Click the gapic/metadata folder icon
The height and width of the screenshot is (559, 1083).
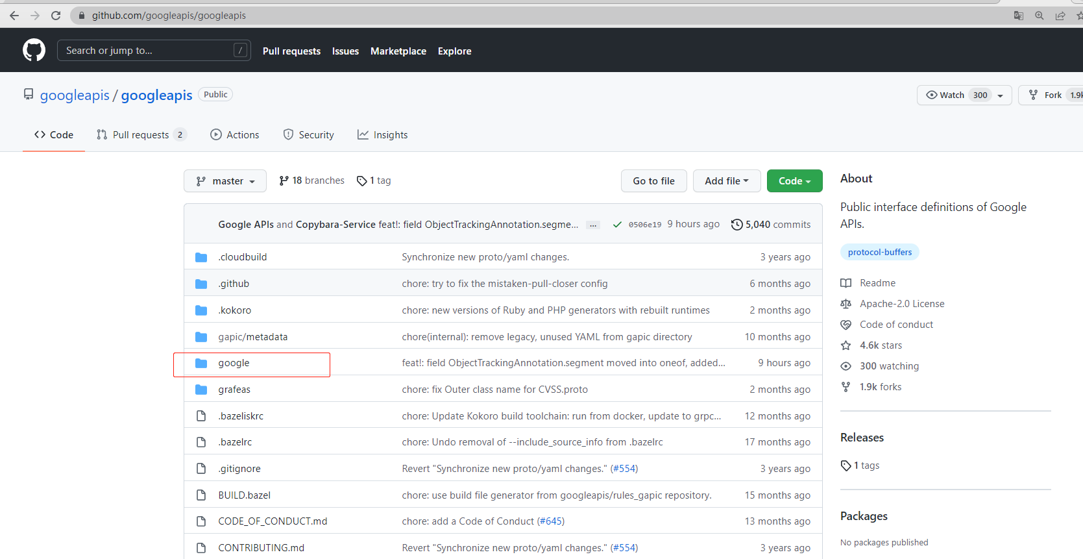pyautogui.click(x=201, y=337)
